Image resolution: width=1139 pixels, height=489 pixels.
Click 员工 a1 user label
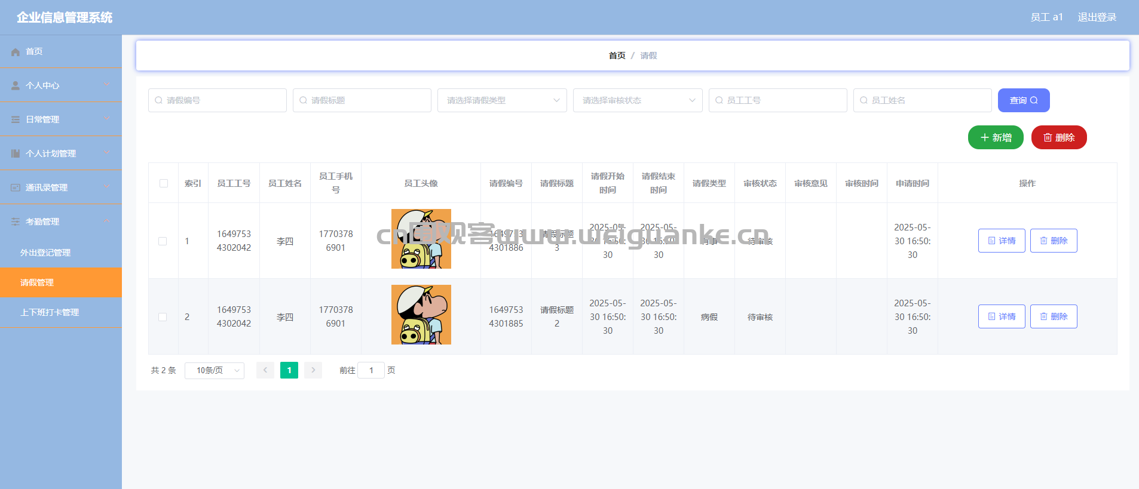[1046, 17]
